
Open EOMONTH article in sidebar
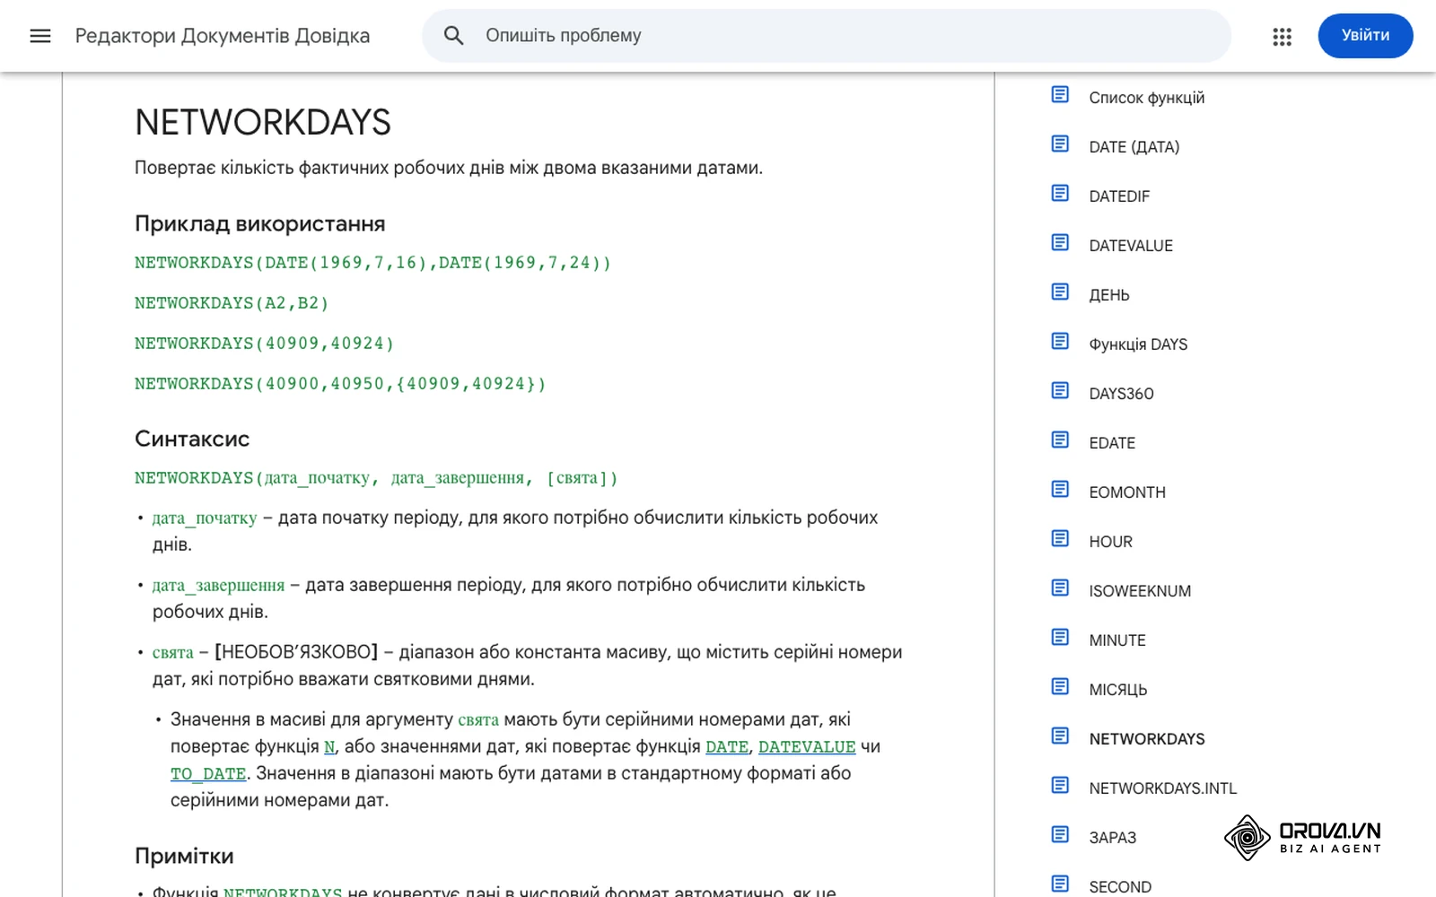coord(1127,492)
